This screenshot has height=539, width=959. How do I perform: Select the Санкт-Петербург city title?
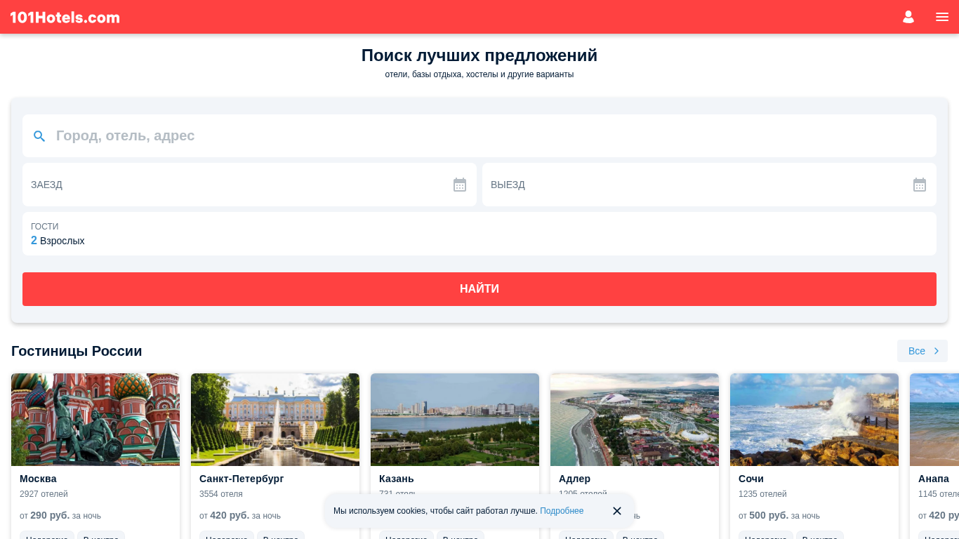coord(242,479)
